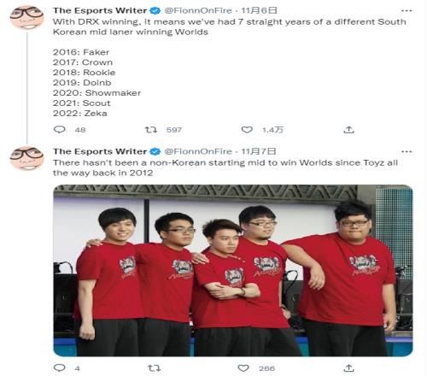The width and height of the screenshot is (427, 376).
Task: Like the first tweet with 1.4万 likes
Action: coord(247,130)
